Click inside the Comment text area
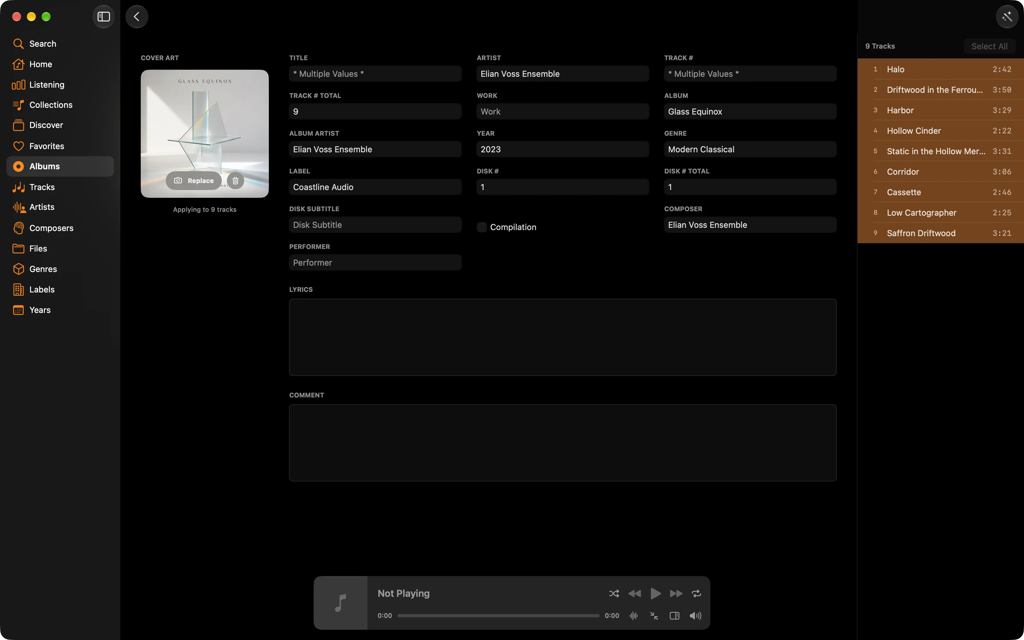 point(562,442)
